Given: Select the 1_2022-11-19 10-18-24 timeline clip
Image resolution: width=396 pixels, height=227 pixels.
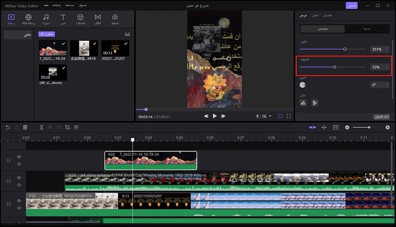Looking at the screenshot, I should tap(151, 160).
